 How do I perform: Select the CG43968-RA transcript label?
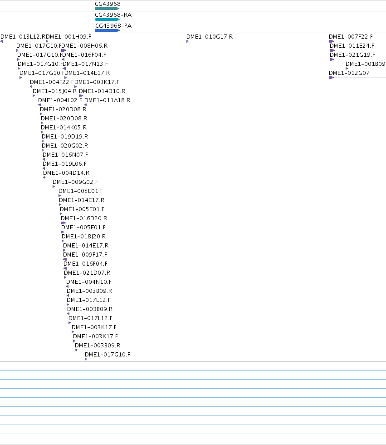coord(113,15)
